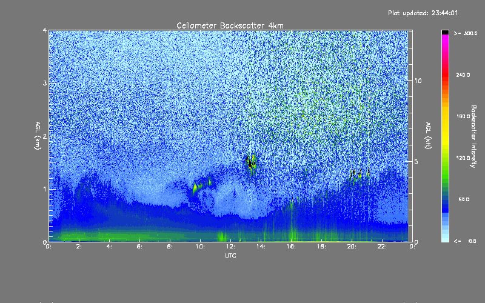The image size is (485, 303).
Task: Click the yellow-green cloud streak near 10 UTC
Action: [x=202, y=185]
